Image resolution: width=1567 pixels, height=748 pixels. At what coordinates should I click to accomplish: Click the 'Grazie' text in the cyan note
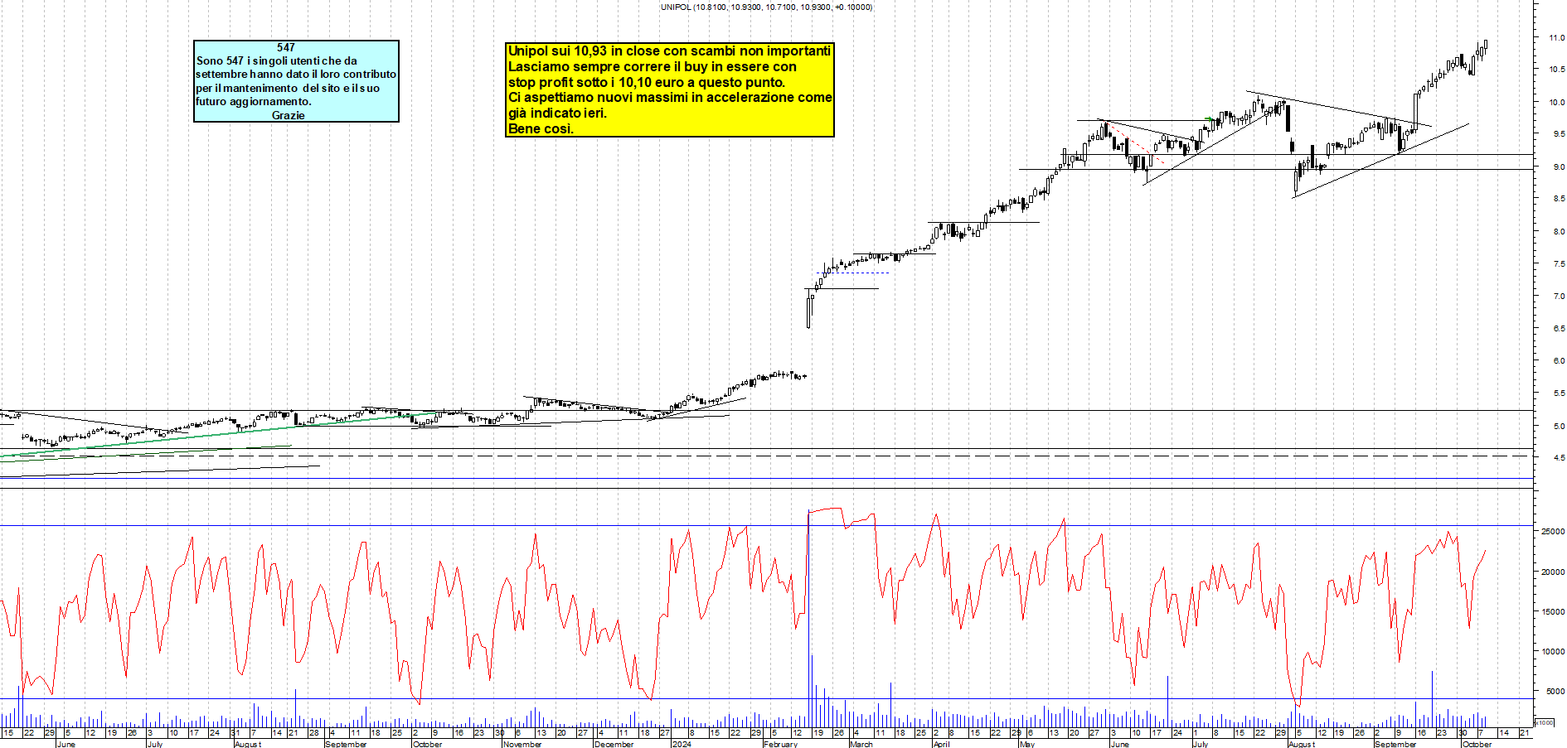288,115
